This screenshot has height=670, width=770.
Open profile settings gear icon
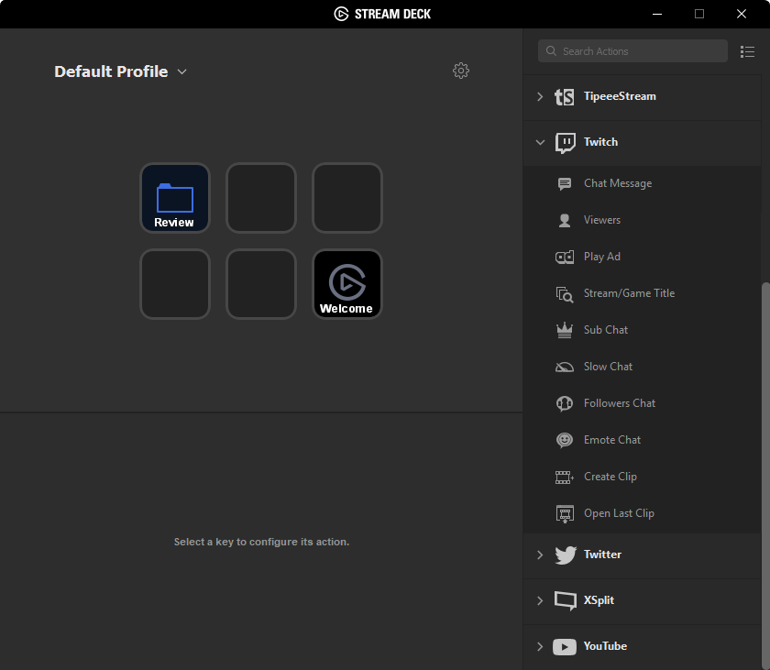tap(460, 71)
